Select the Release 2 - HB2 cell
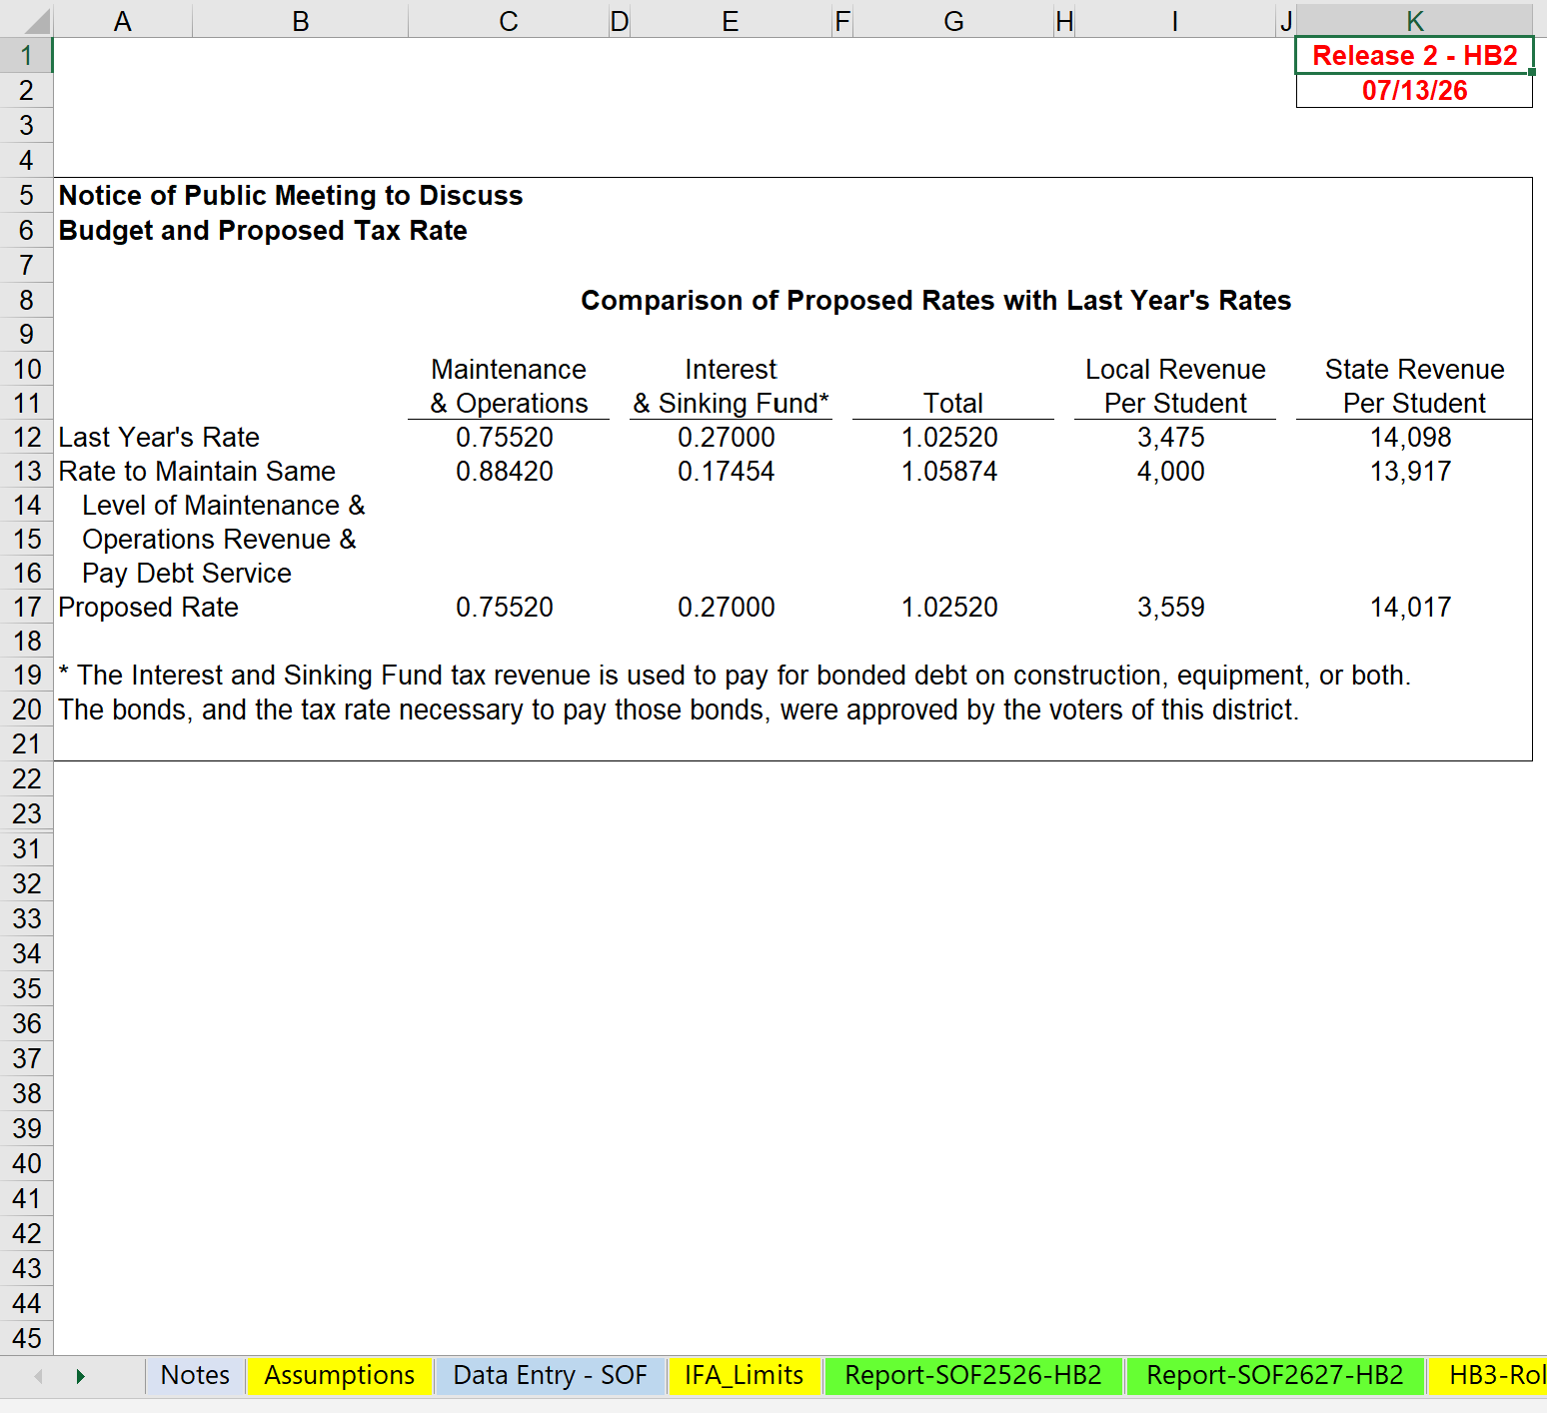 [x=1414, y=55]
